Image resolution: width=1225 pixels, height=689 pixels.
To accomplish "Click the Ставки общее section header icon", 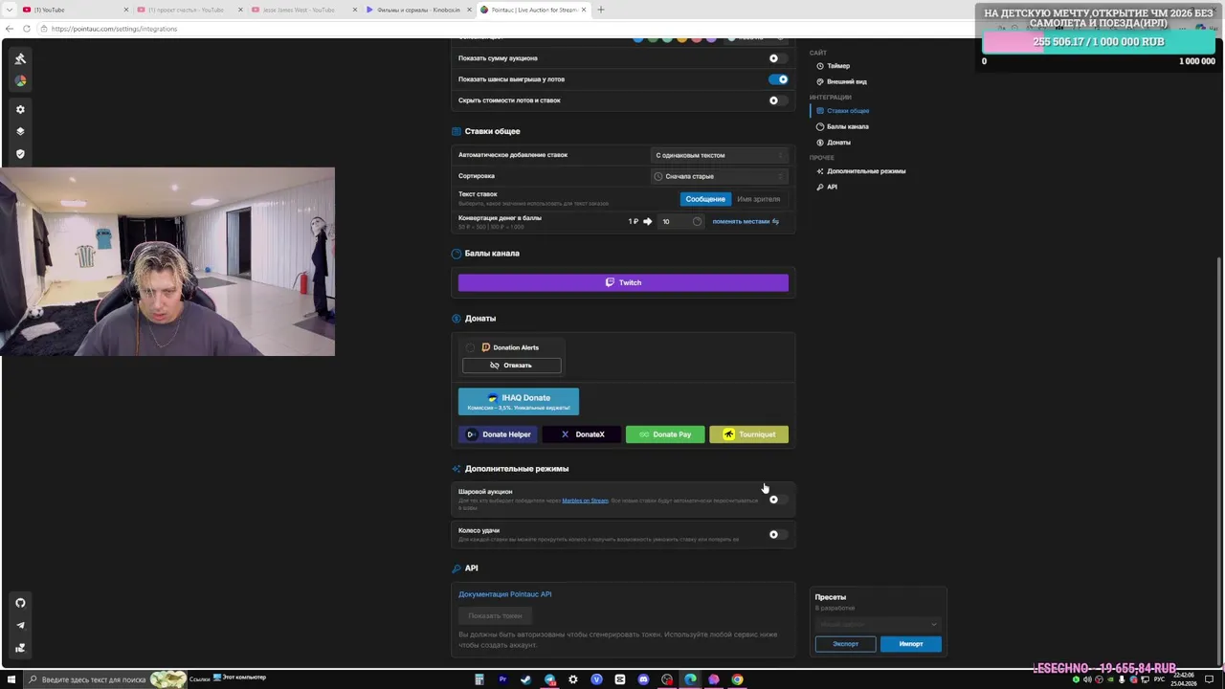I will point(457,131).
